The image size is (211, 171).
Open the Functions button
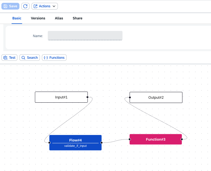point(54,58)
